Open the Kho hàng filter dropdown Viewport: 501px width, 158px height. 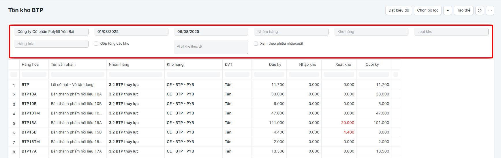coord(371,32)
